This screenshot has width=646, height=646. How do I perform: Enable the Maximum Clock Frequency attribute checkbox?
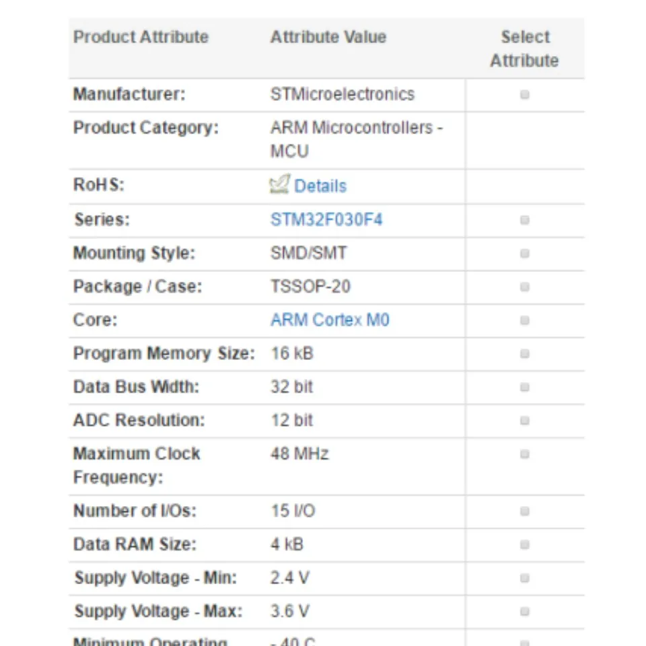pyautogui.click(x=526, y=453)
